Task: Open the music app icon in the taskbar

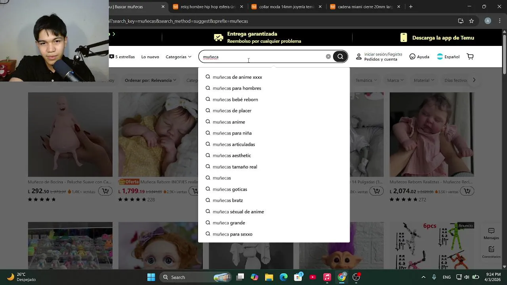Action: coord(327,277)
